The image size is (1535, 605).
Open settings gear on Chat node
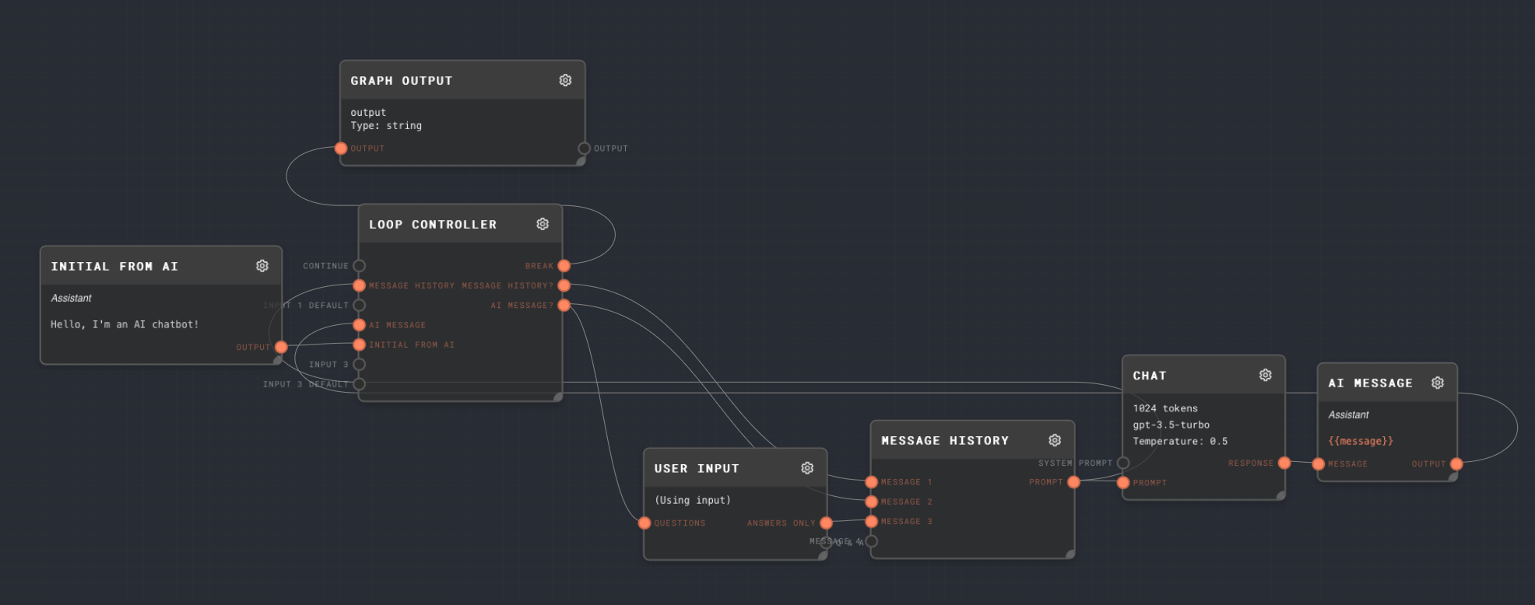click(x=1266, y=375)
